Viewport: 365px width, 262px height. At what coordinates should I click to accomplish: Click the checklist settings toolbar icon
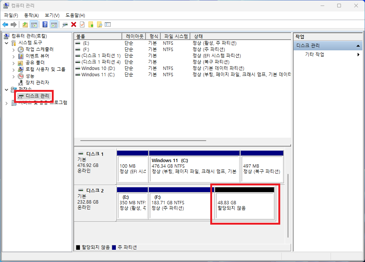point(107,24)
